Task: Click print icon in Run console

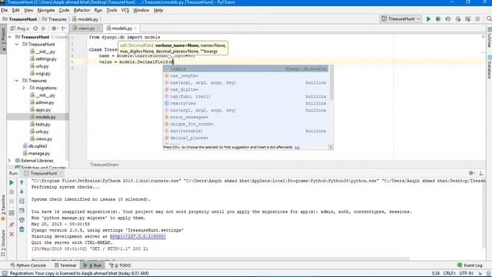Action: click(x=22, y=220)
